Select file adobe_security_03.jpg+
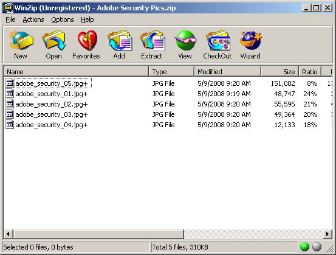Viewport: 336px width, 255px height. (x=52, y=114)
